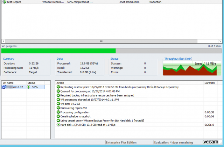The image size is (224, 147).
Task: Click the Production target cell
Action: tap(155, 2)
